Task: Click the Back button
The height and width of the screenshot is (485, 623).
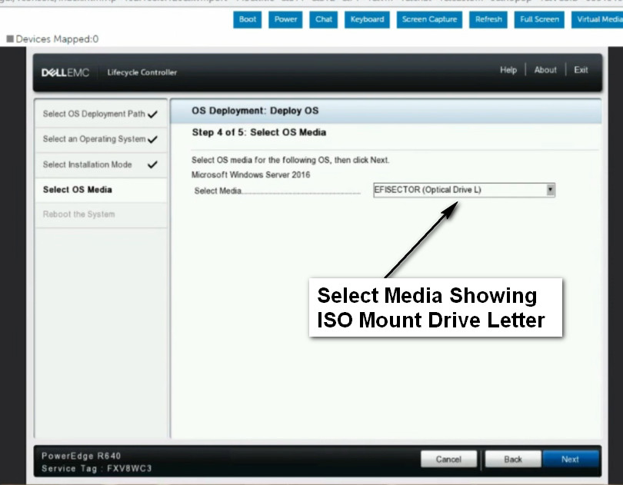Action: (513, 459)
